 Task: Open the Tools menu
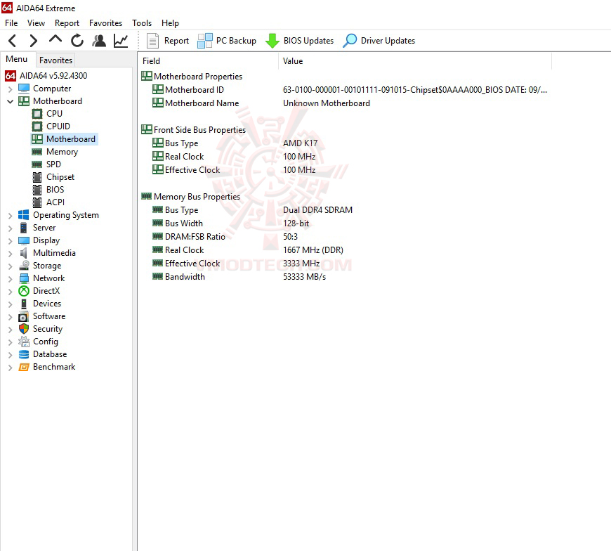tap(142, 23)
